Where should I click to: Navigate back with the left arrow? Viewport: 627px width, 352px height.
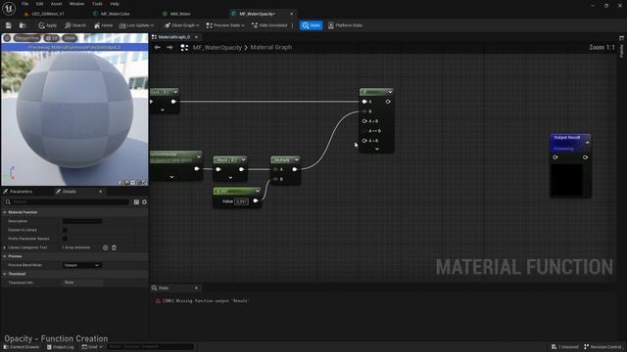(158, 47)
